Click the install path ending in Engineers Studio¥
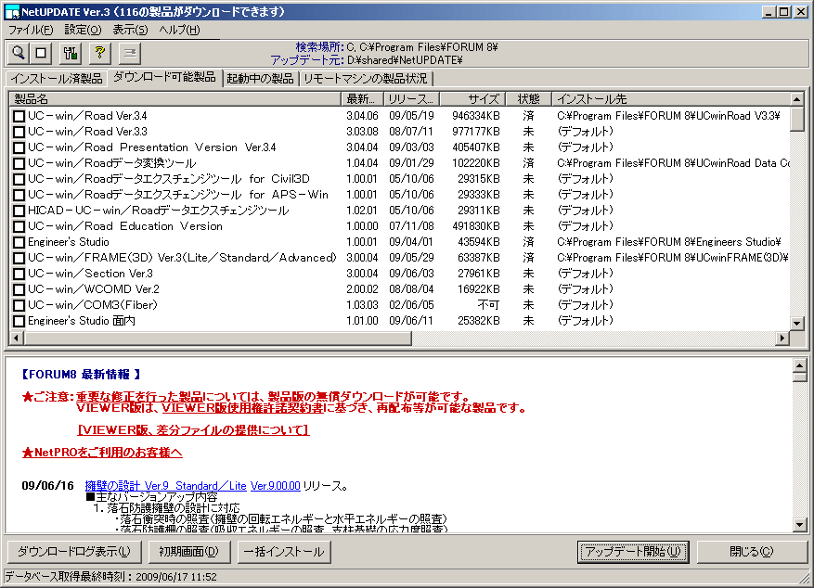This screenshot has height=588, width=814. [668, 242]
